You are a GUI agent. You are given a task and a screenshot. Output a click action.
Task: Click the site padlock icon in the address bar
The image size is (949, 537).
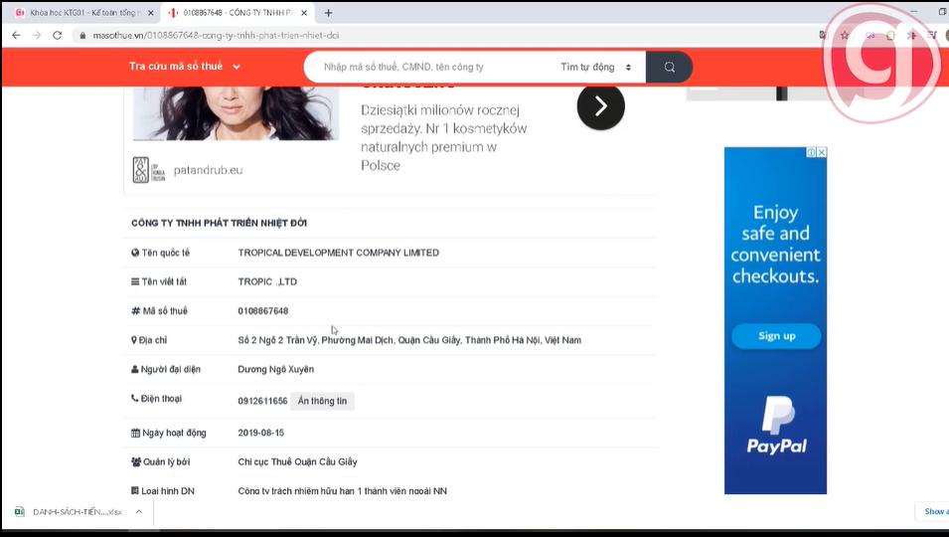pos(82,36)
